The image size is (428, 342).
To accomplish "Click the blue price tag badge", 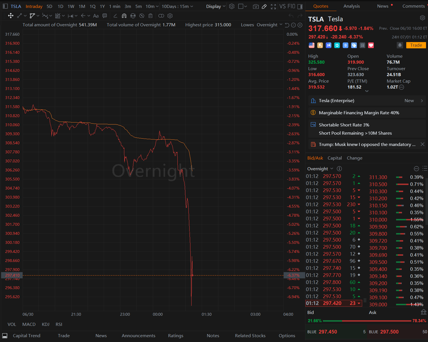I will pyautogui.click(x=354, y=45).
